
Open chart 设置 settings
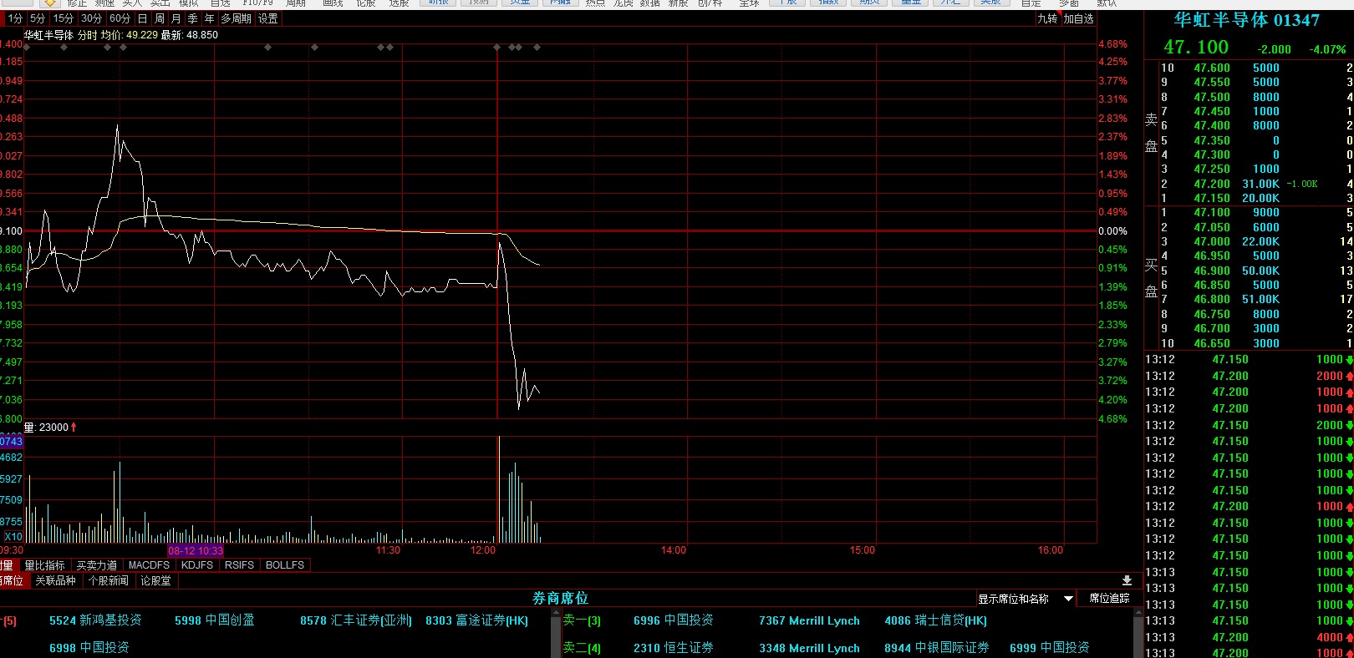click(267, 18)
